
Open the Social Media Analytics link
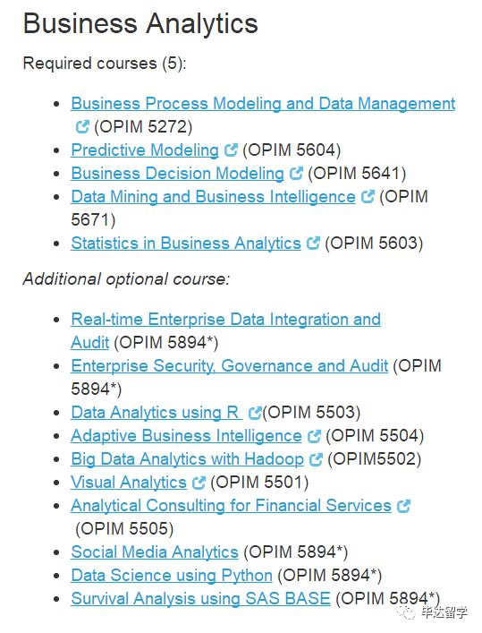tap(155, 552)
